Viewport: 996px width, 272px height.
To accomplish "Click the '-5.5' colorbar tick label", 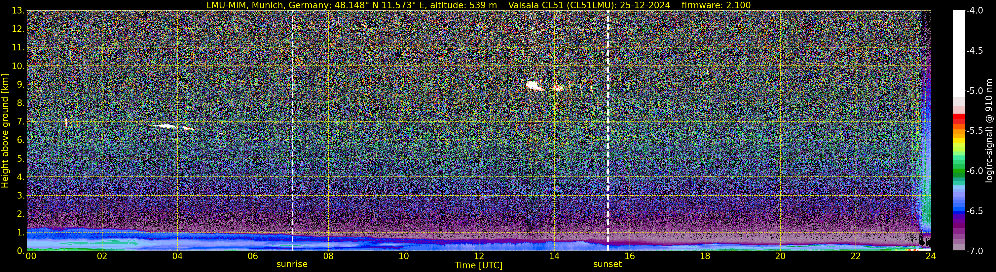I will (x=975, y=131).
